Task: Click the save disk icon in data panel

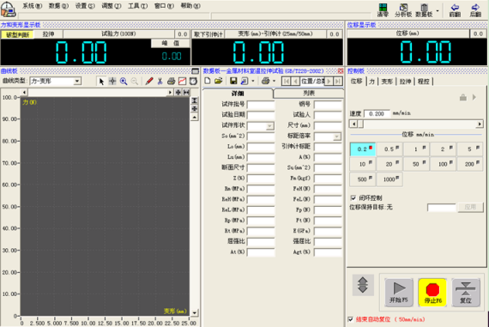Action: coord(233,81)
